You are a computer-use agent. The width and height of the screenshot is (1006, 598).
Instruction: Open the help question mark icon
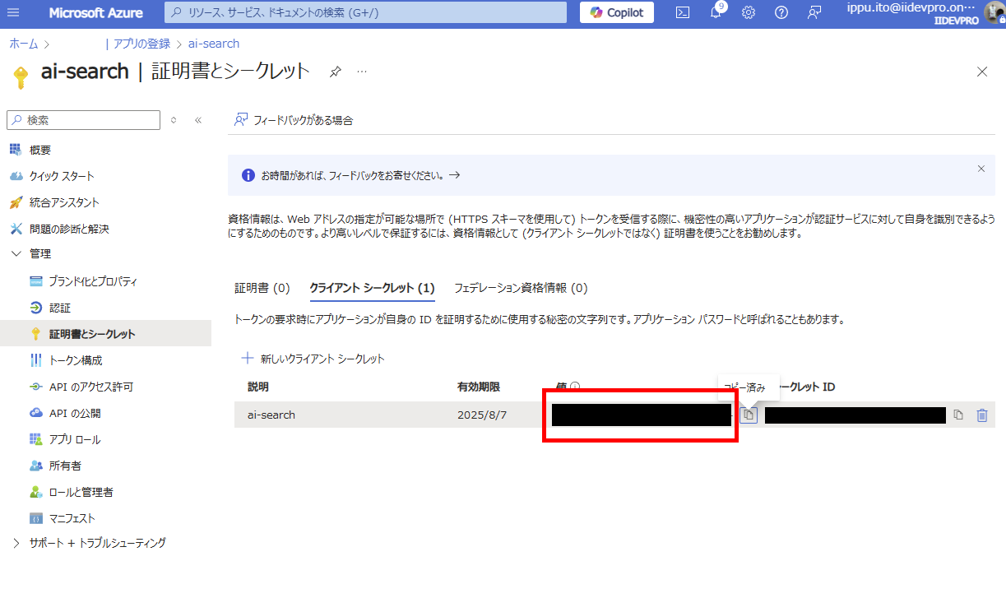click(x=781, y=12)
